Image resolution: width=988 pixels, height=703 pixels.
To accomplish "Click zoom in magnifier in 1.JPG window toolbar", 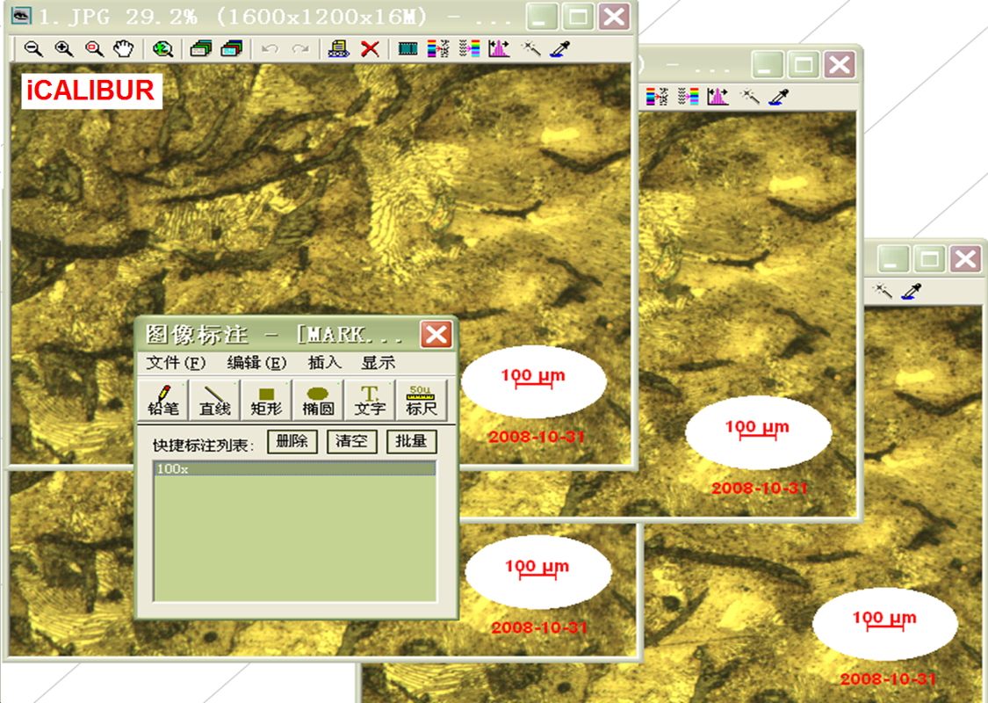I will [x=63, y=49].
